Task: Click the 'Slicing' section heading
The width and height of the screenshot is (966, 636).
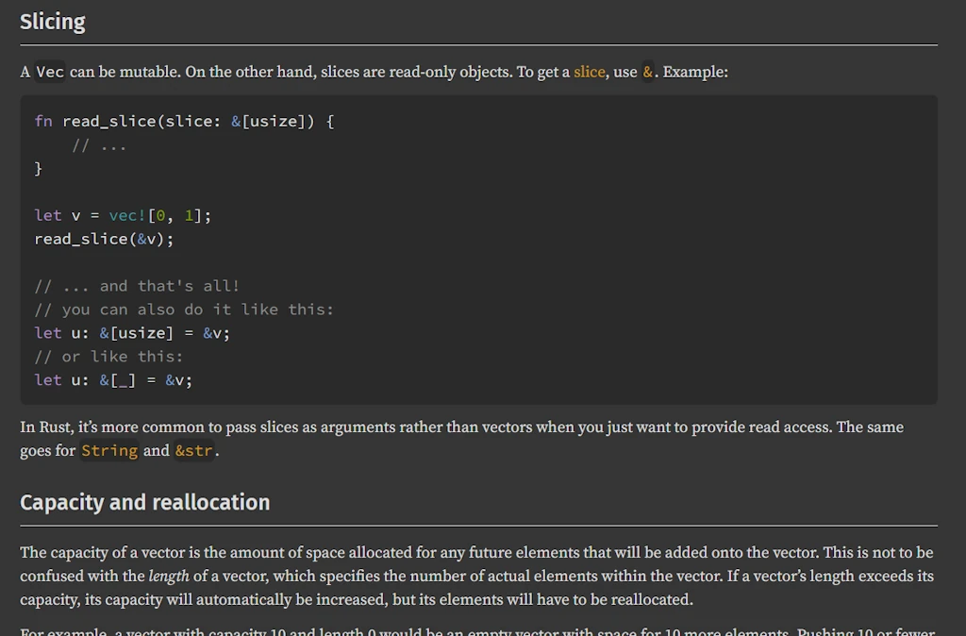Action: pyautogui.click(x=53, y=22)
